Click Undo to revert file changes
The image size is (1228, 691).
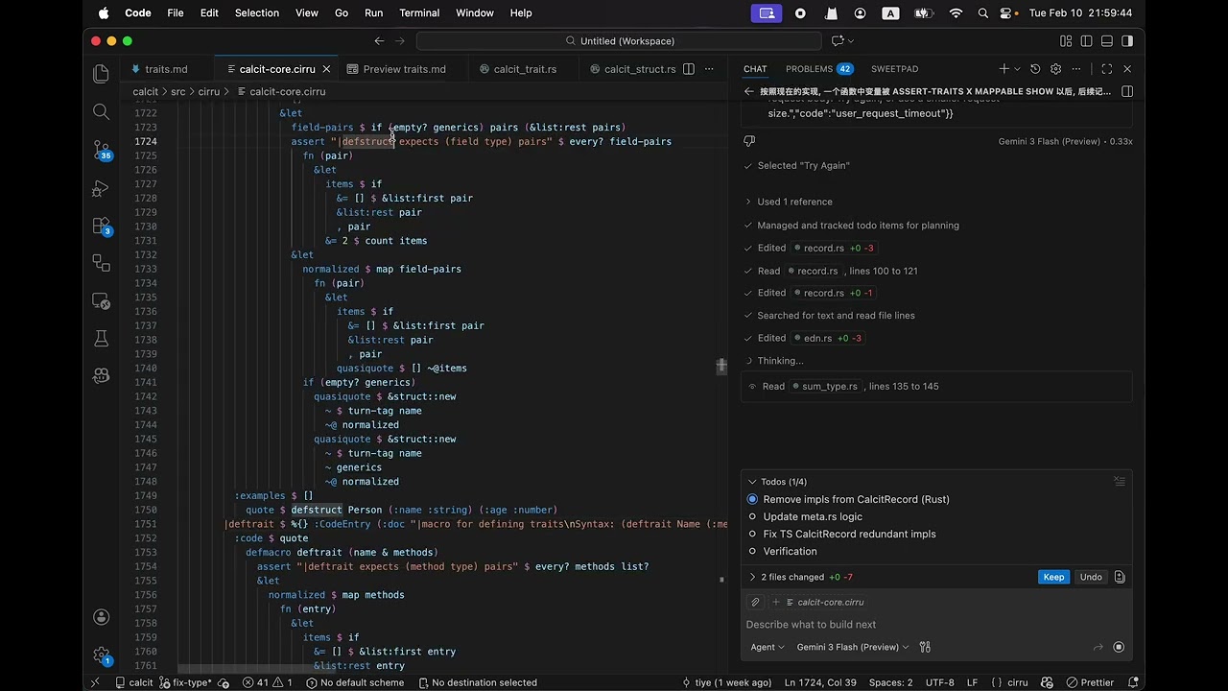[1091, 577]
